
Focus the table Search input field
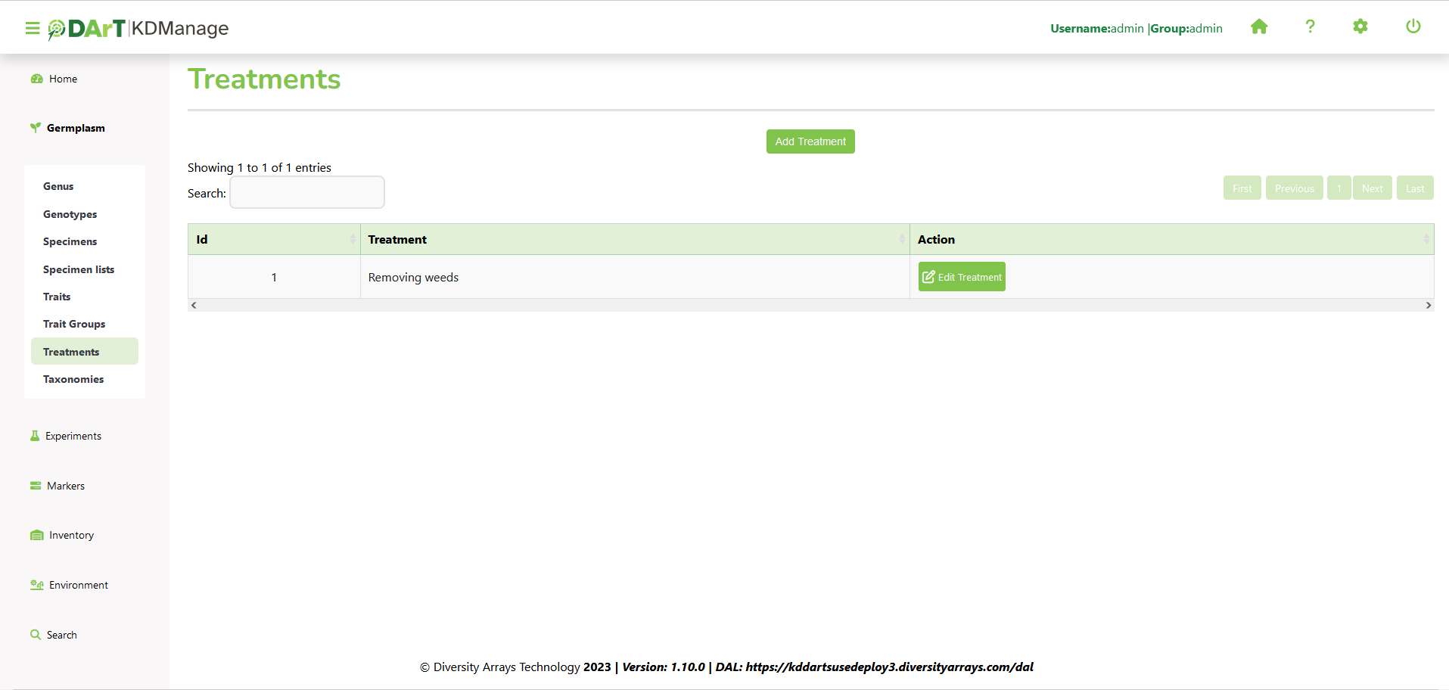(x=307, y=193)
